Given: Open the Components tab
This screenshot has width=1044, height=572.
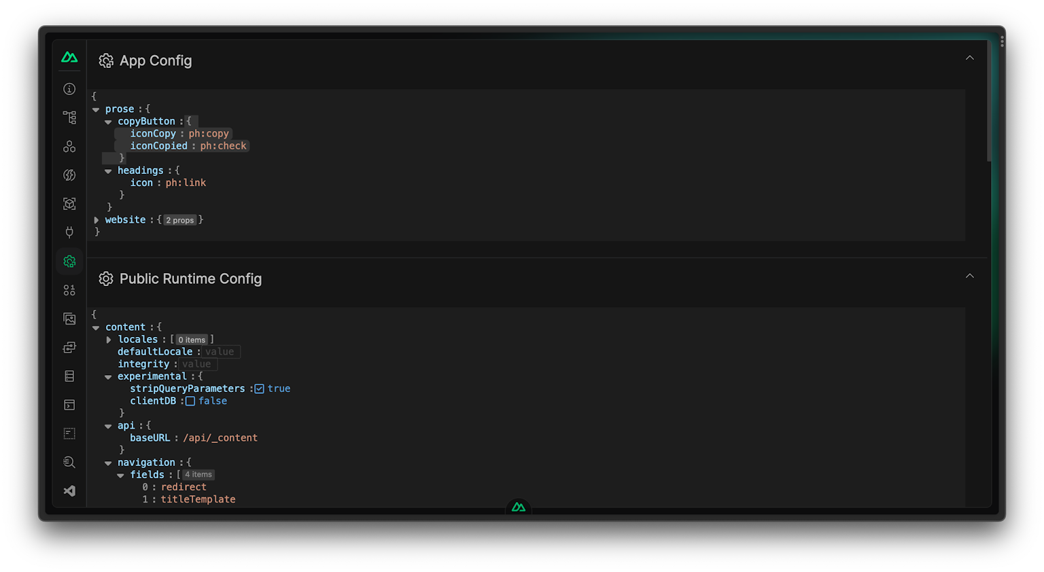Looking at the screenshot, I should tap(69, 146).
